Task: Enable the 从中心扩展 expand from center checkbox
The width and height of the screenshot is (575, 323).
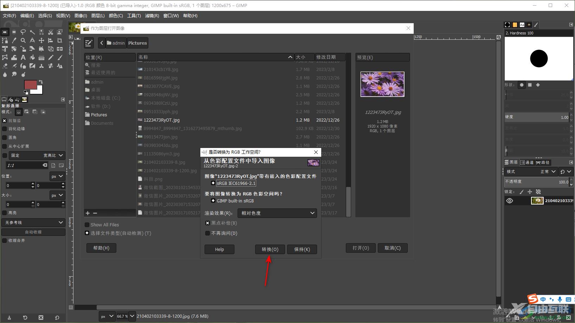Action: coord(5,146)
